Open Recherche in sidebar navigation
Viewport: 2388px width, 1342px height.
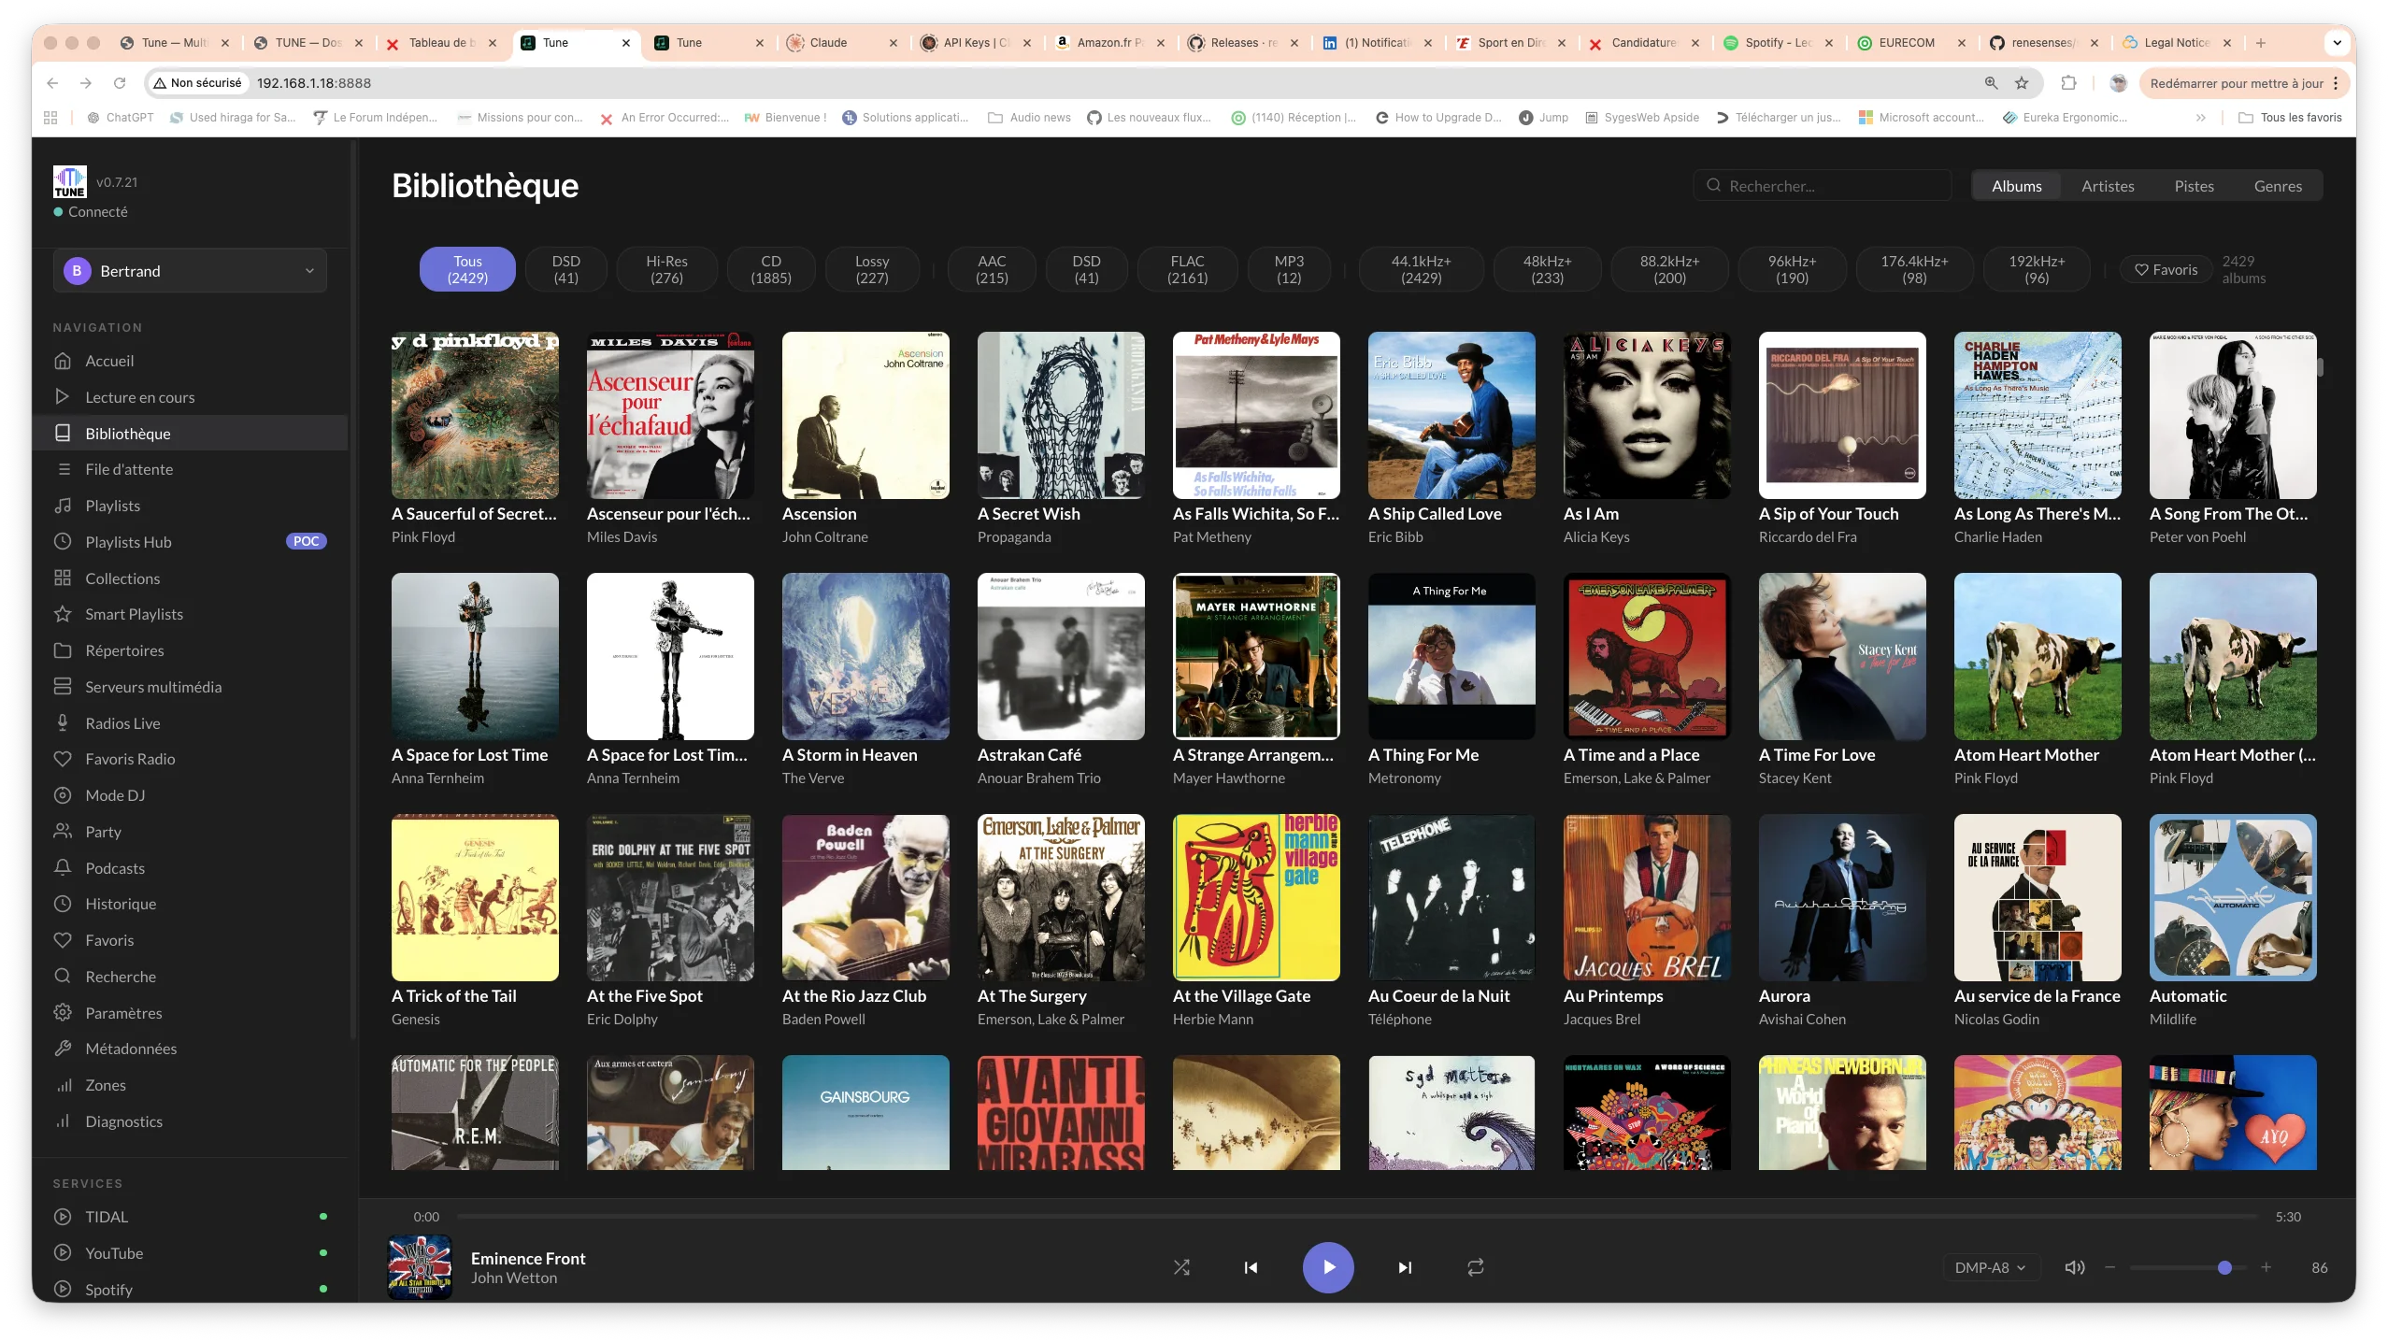point(190,977)
